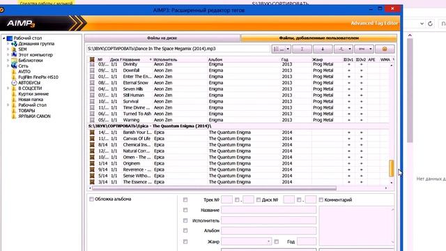Click the Сеть network icon
This screenshot has height=251, width=446.
[14, 66]
